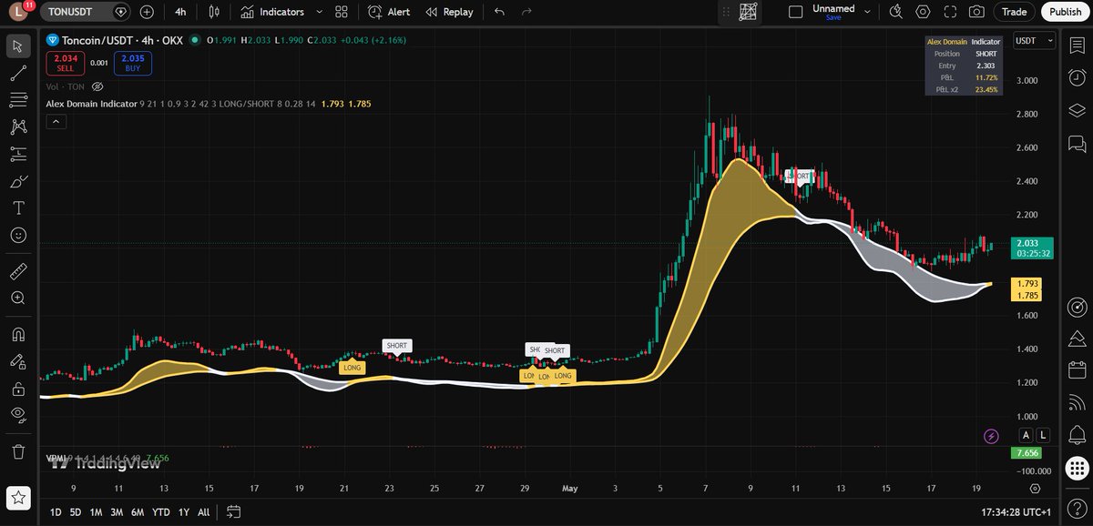This screenshot has width=1093, height=526.
Task: Open the emoji icons tool
Action: tap(18, 235)
